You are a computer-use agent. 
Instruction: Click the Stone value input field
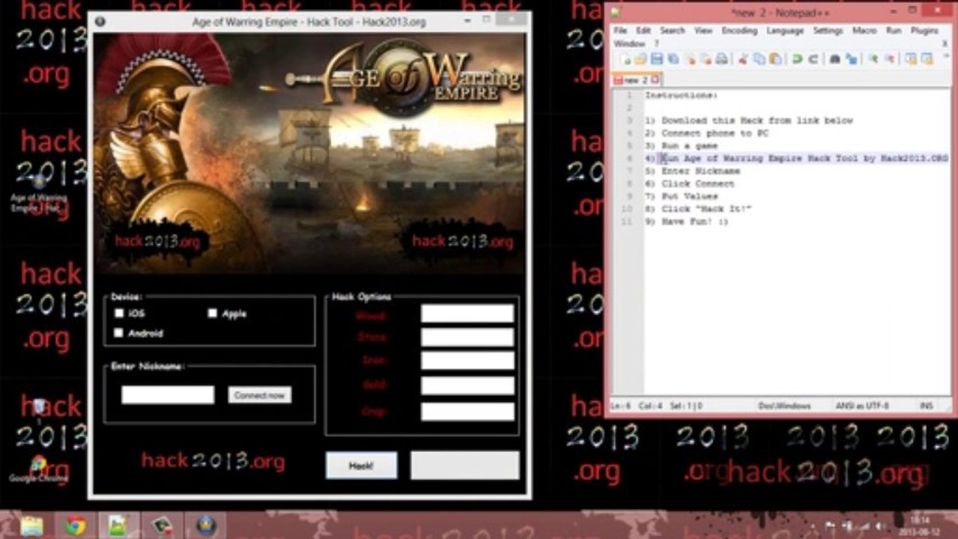tap(467, 338)
